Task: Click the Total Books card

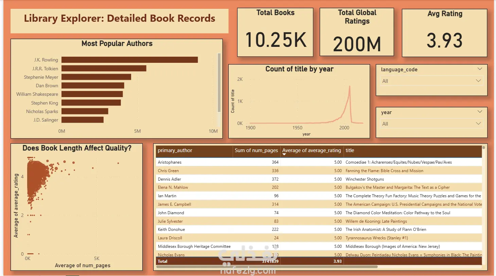Action: pos(275,33)
